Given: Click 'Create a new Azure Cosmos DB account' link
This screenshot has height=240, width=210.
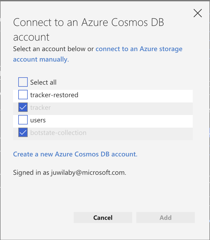Looking at the screenshot, I should point(75,154).
